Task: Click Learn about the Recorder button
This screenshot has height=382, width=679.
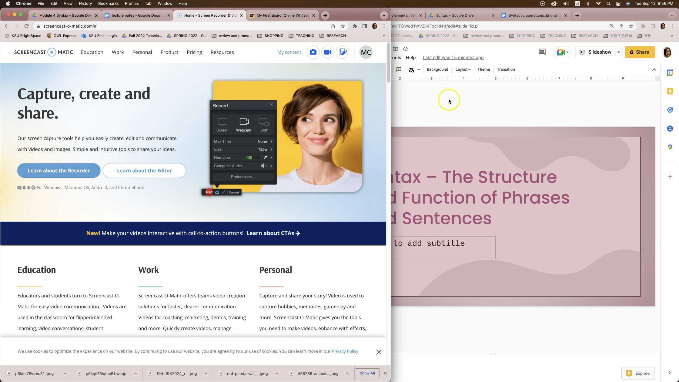Action: pos(59,170)
